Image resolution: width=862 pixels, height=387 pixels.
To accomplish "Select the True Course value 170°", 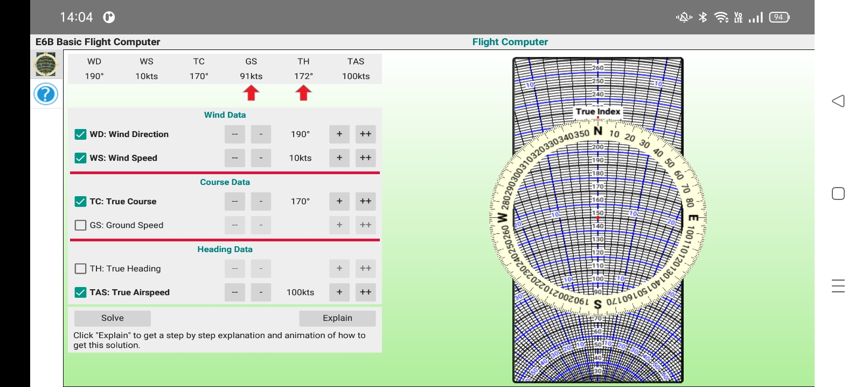I will [301, 202].
